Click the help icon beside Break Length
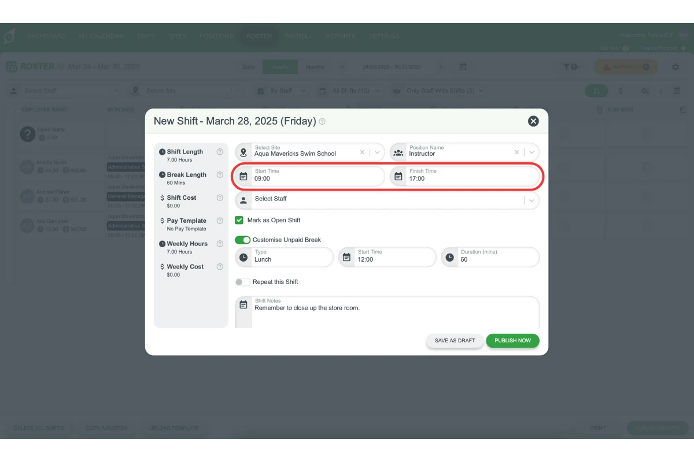The height and width of the screenshot is (462, 694). pyautogui.click(x=220, y=175)
